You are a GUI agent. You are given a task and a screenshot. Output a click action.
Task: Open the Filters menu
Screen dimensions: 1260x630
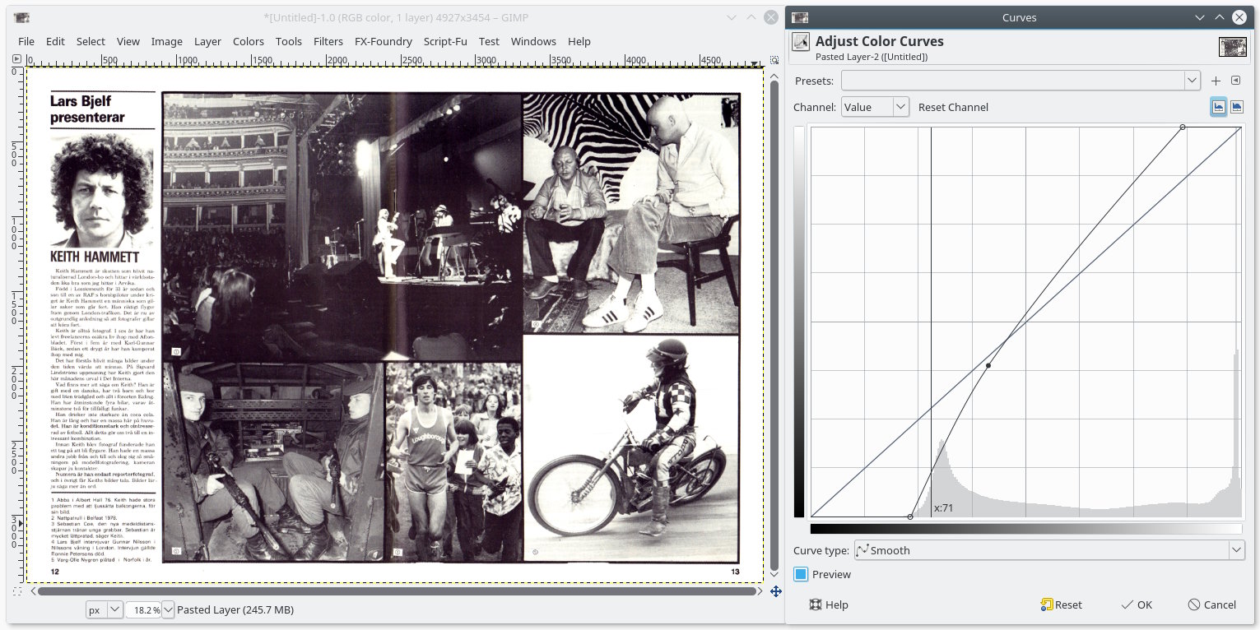click(x=328, y=41)
